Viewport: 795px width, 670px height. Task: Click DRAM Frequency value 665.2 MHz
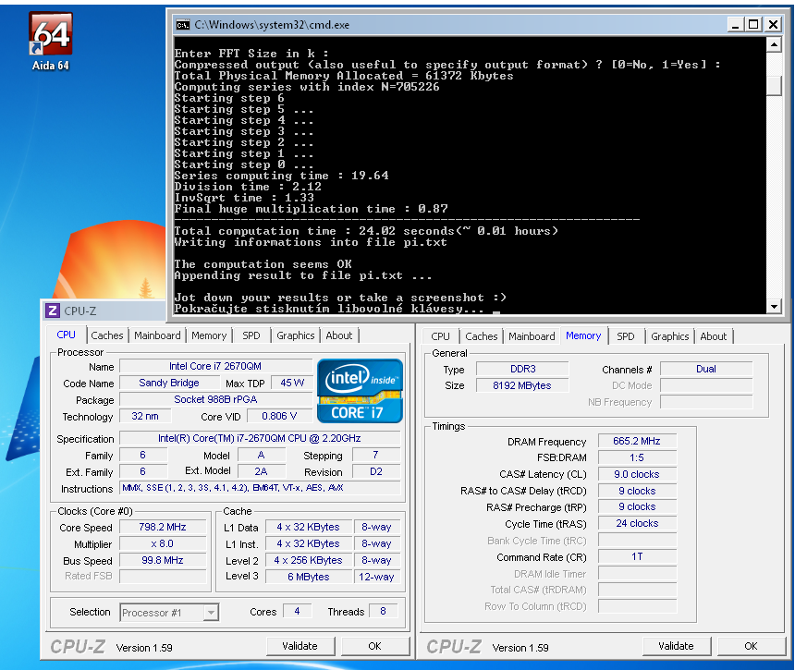[x=637, y=441]
